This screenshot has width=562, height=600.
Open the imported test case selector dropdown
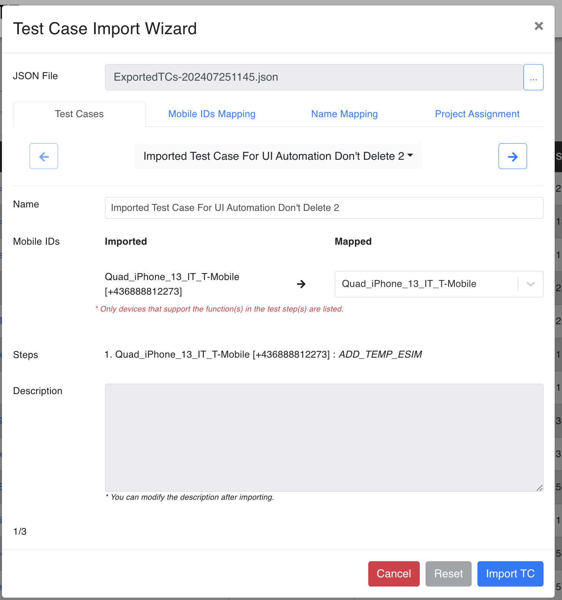pyautogui.click(x=278, y=156)
